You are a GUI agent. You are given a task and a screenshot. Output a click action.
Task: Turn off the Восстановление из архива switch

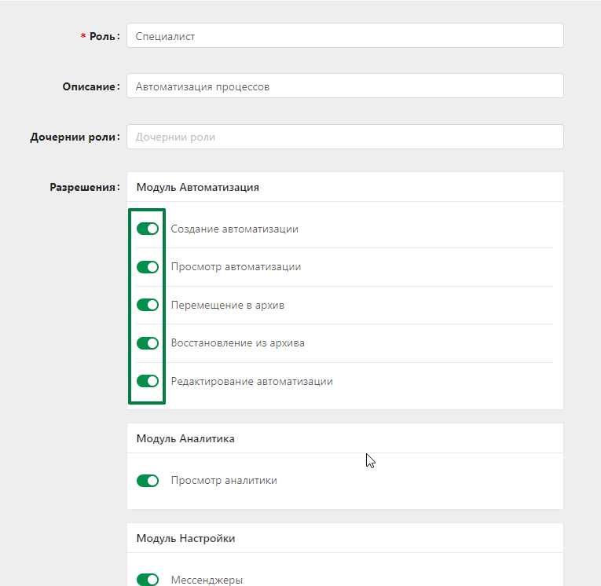coord(148,343)
